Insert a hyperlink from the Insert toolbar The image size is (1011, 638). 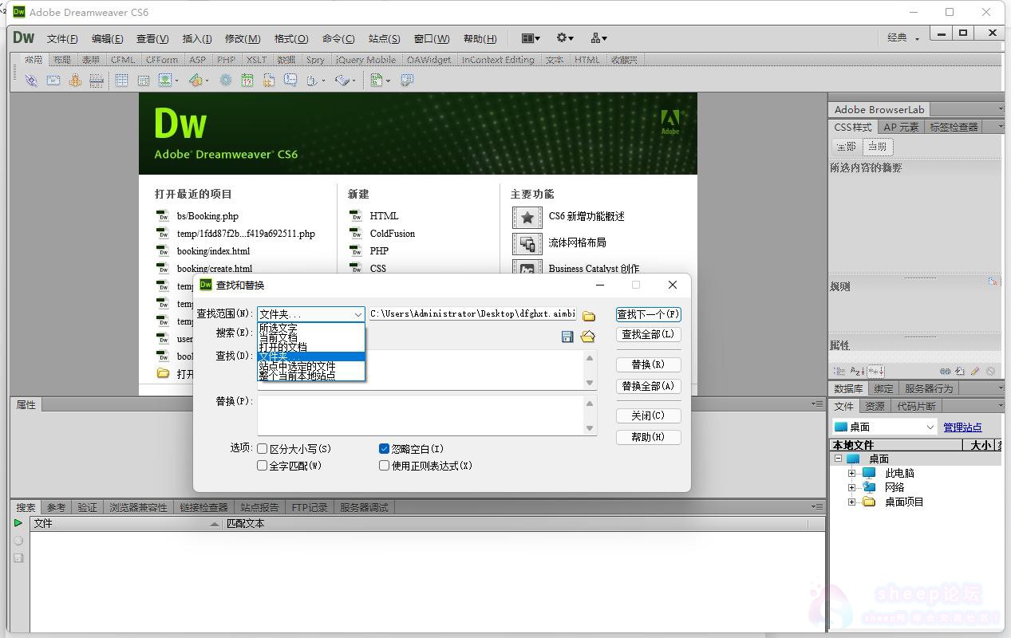[31, 81]
